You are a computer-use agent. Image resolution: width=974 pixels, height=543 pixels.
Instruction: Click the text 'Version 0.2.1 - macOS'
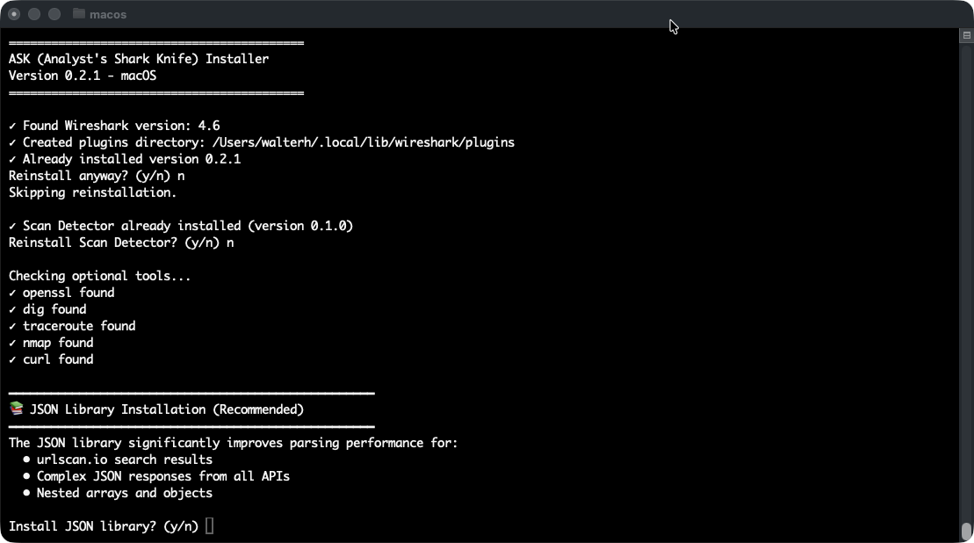point(83,76)
